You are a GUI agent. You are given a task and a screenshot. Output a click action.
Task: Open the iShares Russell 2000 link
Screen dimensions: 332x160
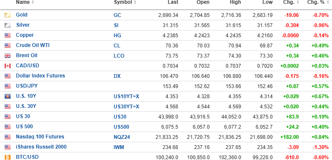[41, 147]
